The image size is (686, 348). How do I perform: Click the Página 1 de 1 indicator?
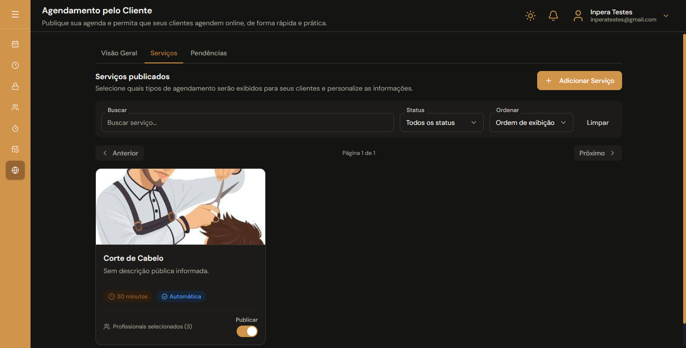(x=359, y=153)
